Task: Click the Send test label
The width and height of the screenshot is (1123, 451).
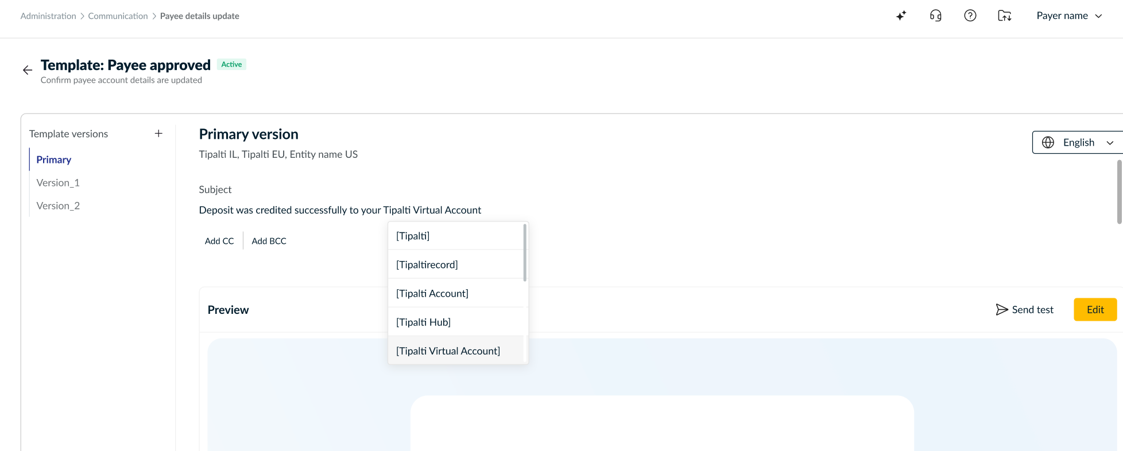Action: tap(1033, 310)
